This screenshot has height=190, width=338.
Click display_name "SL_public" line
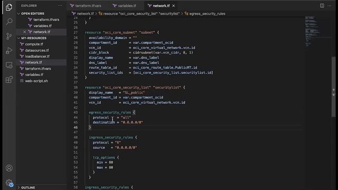click(x=117, y=93)
